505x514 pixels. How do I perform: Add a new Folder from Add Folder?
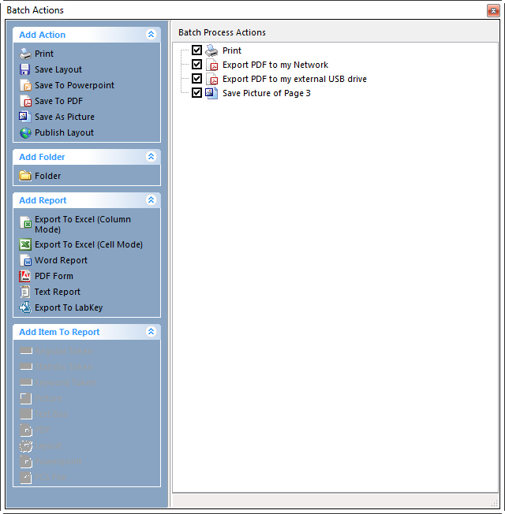[47, 176]
